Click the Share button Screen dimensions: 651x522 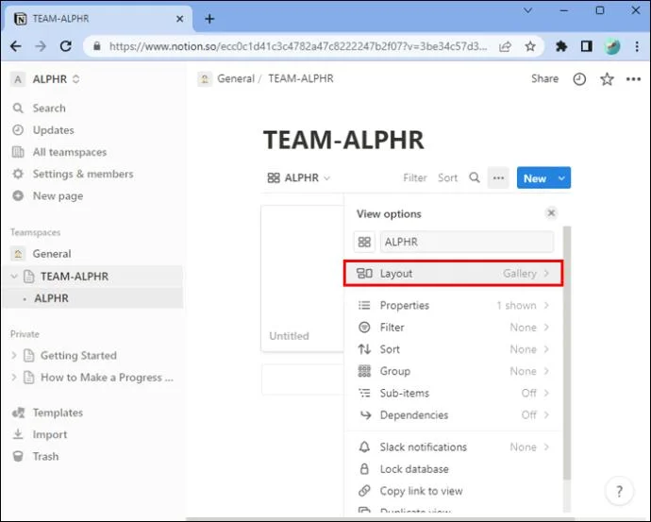click(544, 78)
